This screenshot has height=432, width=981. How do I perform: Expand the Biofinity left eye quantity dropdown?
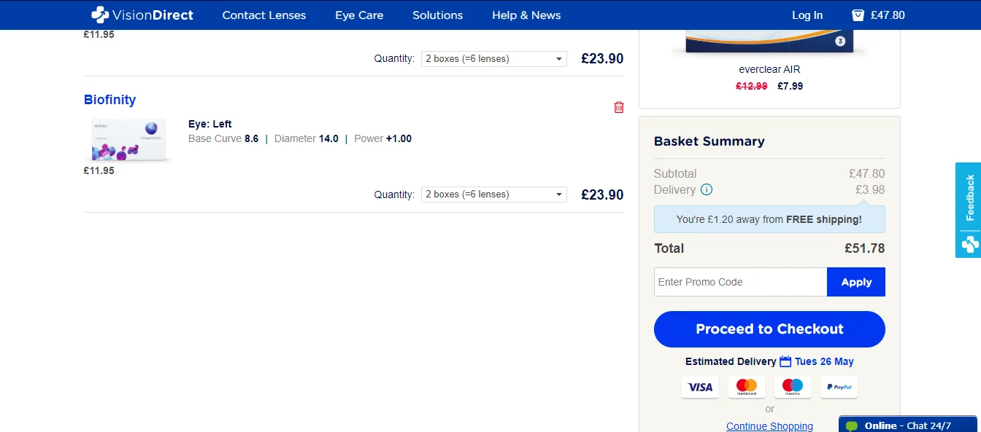click(494, 195)
